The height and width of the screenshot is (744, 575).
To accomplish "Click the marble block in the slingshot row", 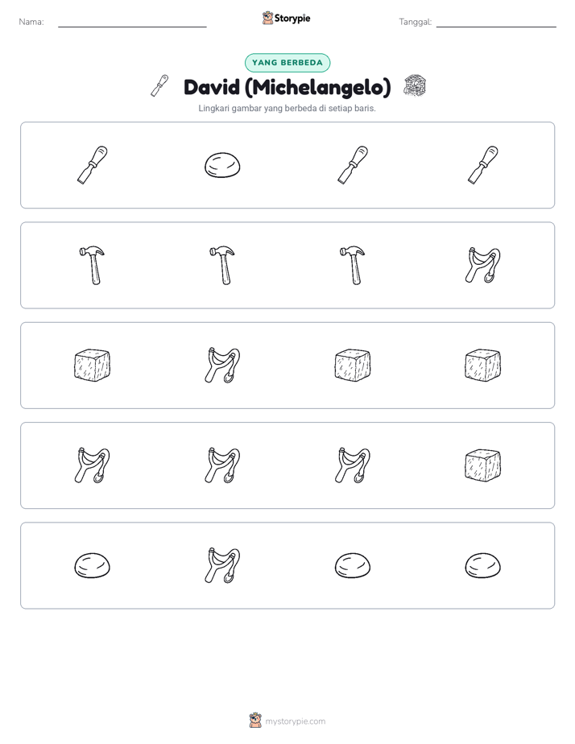I will [483, 465].
